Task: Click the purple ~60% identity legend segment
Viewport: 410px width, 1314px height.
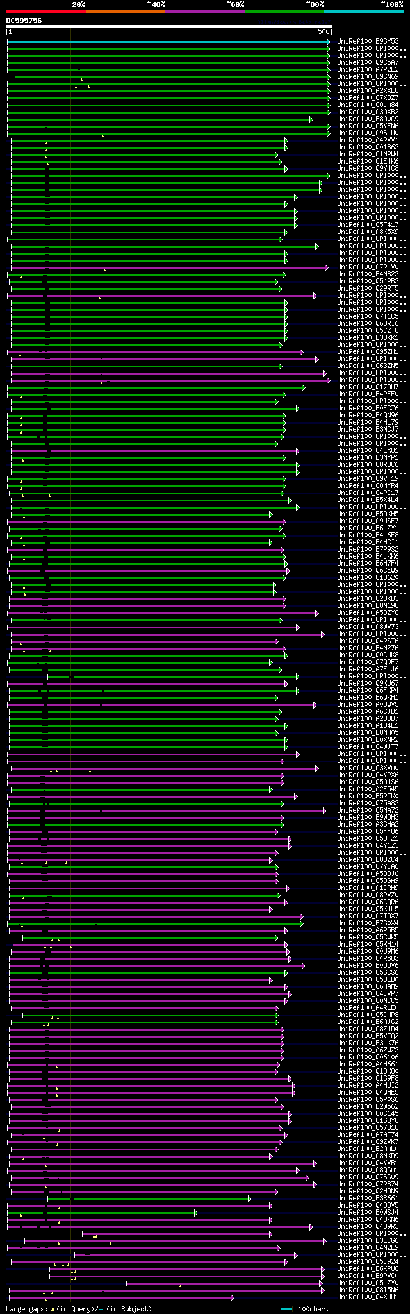Action: point(205,12)
